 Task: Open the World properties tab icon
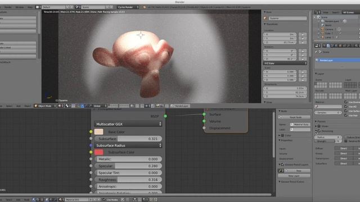point(336,46)
